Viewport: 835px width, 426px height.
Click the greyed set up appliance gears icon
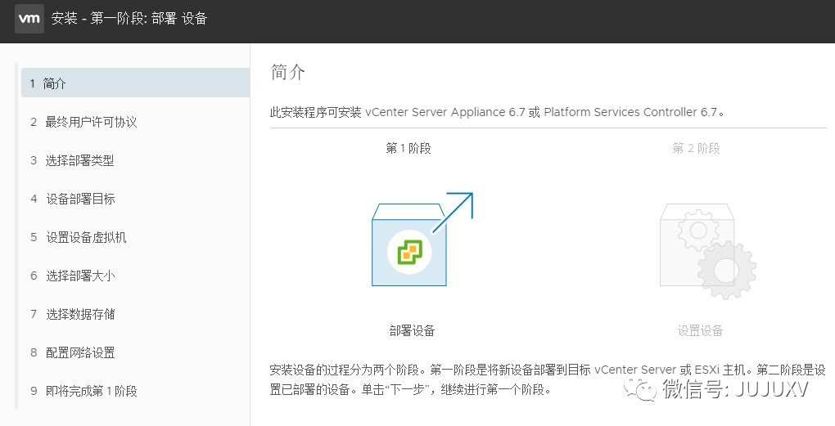coord(708,250)
